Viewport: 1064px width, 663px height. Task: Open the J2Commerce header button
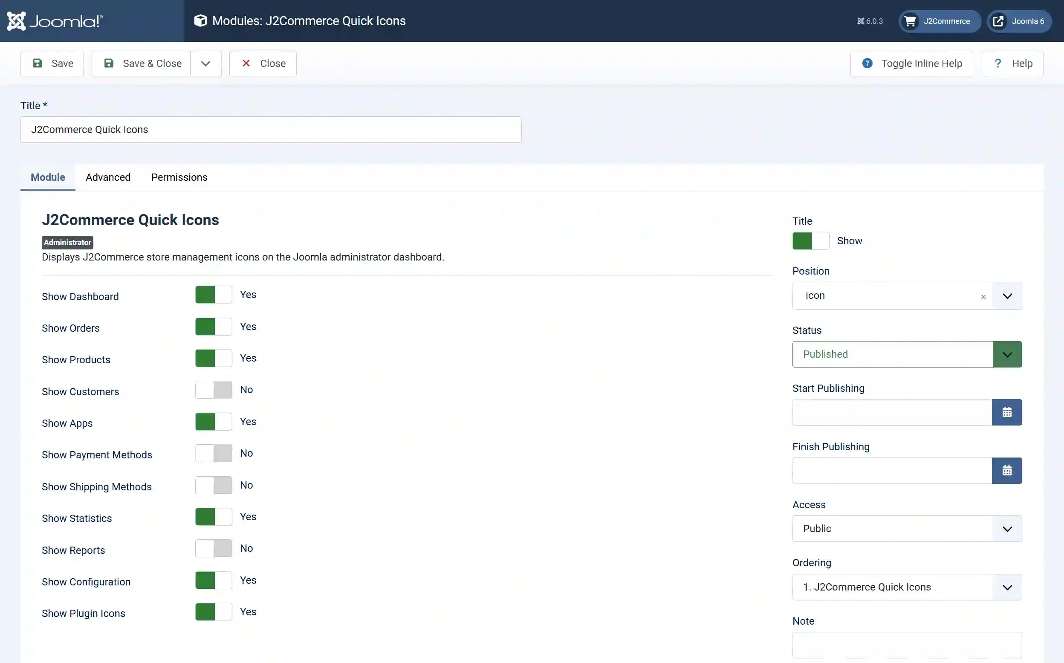pyautogui.click(x=940, y=21)
